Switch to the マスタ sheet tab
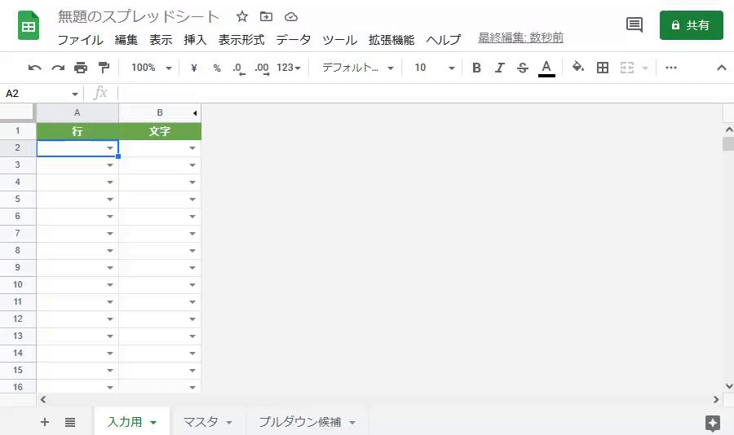The height and width of the screenshot is (435, 734). click(x=201, y=422)
